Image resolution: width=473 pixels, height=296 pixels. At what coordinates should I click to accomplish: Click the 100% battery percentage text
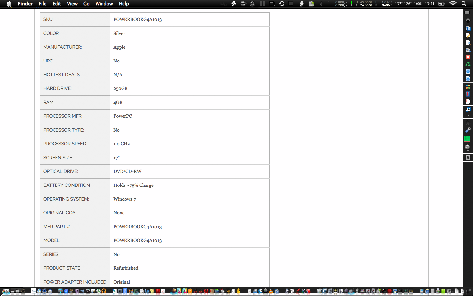418,4
